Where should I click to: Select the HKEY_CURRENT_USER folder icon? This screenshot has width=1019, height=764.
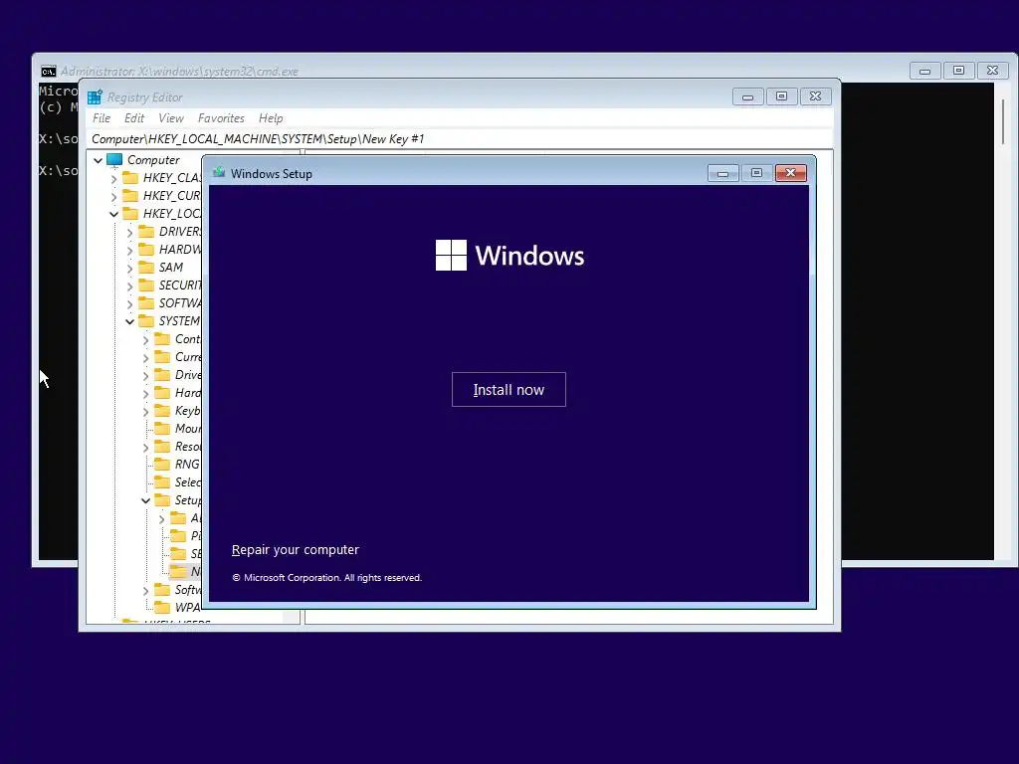tap(130, 196)
